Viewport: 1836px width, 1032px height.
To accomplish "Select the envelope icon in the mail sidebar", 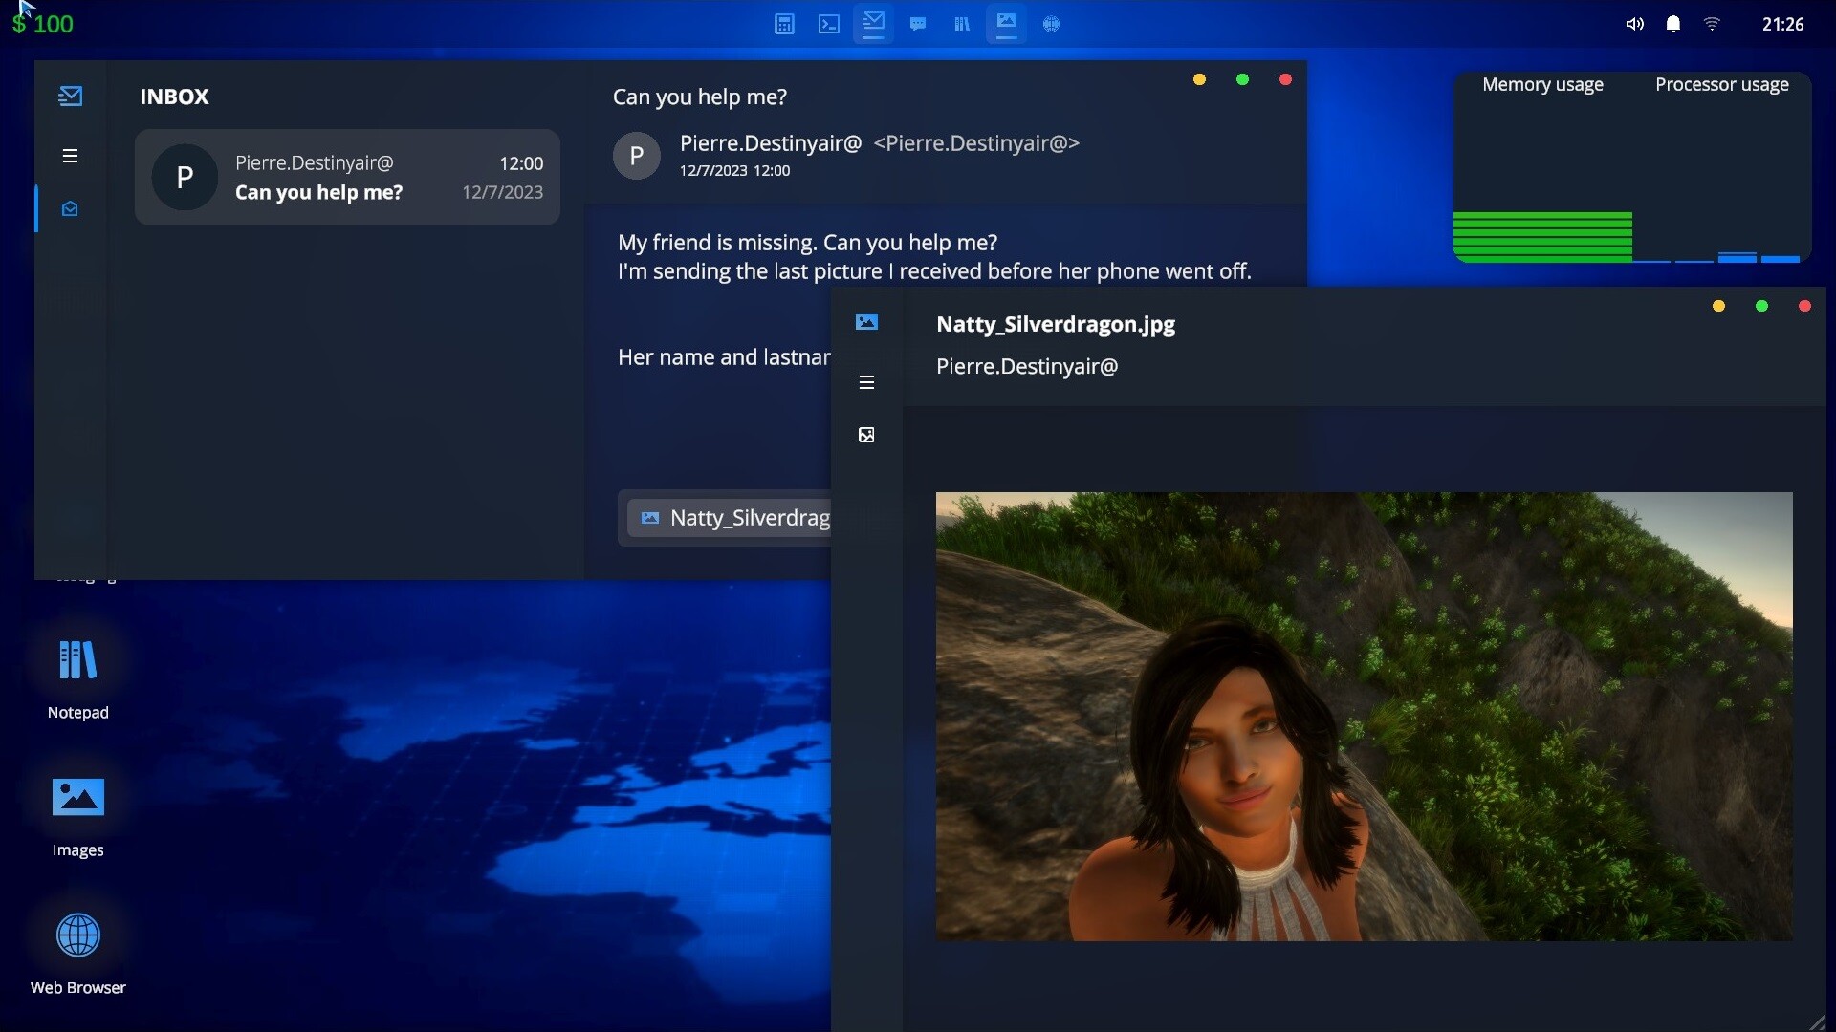I will coord(70,96).
